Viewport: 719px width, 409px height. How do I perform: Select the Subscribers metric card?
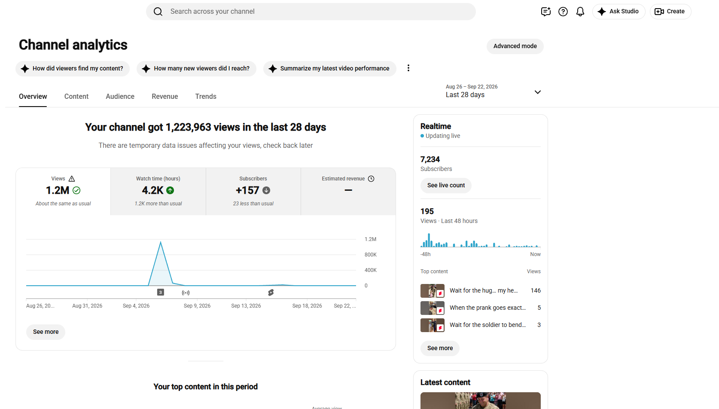pyautogui.click(x=253, y=191)
